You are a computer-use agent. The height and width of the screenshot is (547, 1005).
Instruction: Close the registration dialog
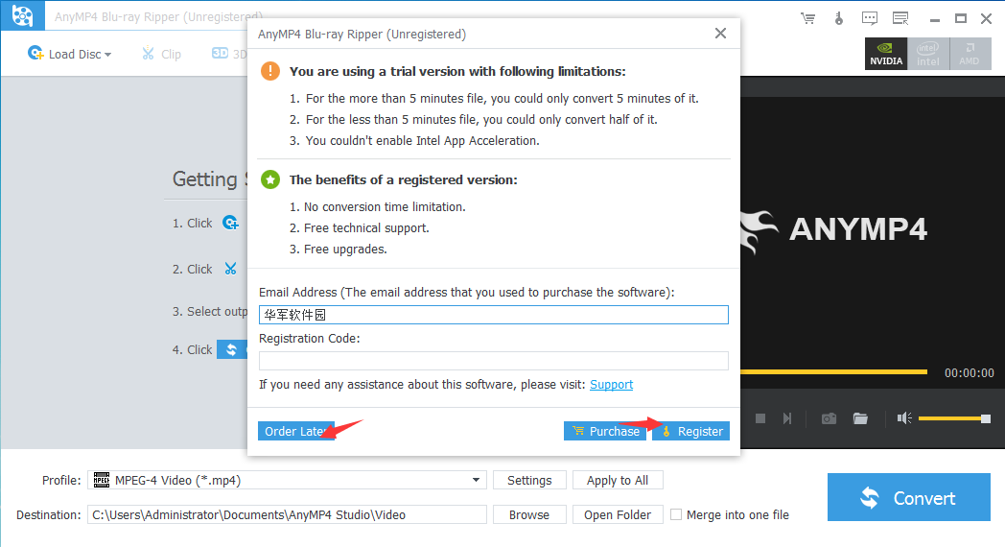click(x=720, y=34)
